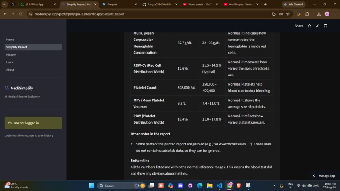Viewport: 340px width, 191px height.
Task: View site information icon
Action: pyautogui.click(x=30, y=14)
